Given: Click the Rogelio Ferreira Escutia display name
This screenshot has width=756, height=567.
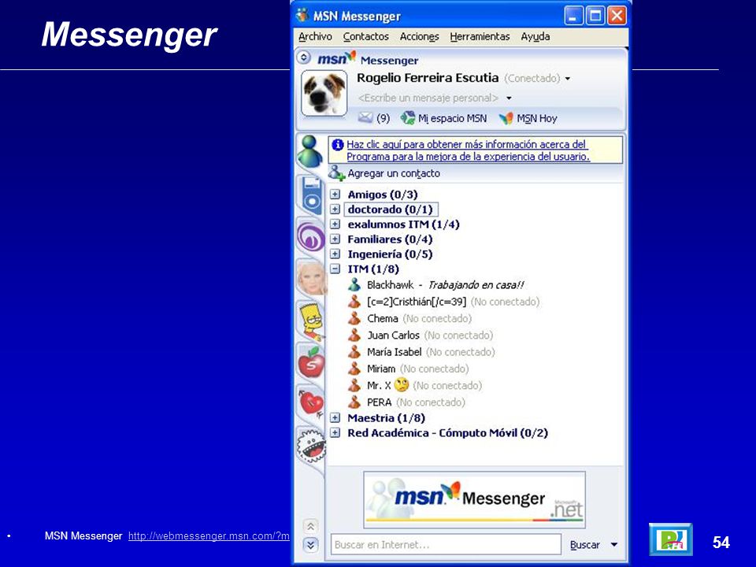Looking at the screenshot, I should point(428,78).
